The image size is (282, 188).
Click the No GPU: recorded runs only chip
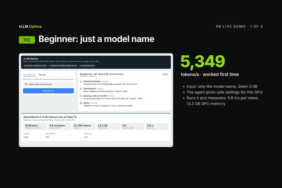(35, 66)
